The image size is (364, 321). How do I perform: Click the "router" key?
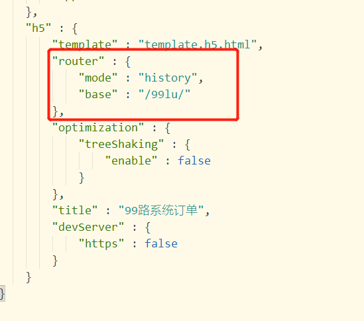click(78, 61)
